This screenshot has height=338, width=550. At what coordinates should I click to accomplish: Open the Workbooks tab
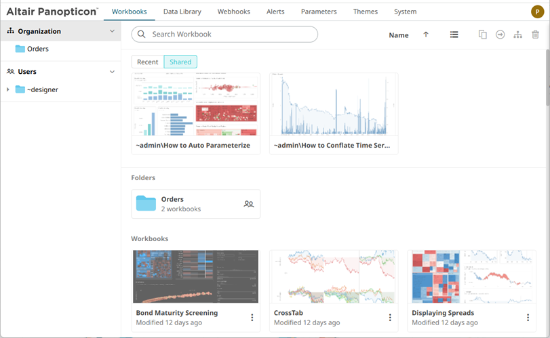click(x=129, y=12)
